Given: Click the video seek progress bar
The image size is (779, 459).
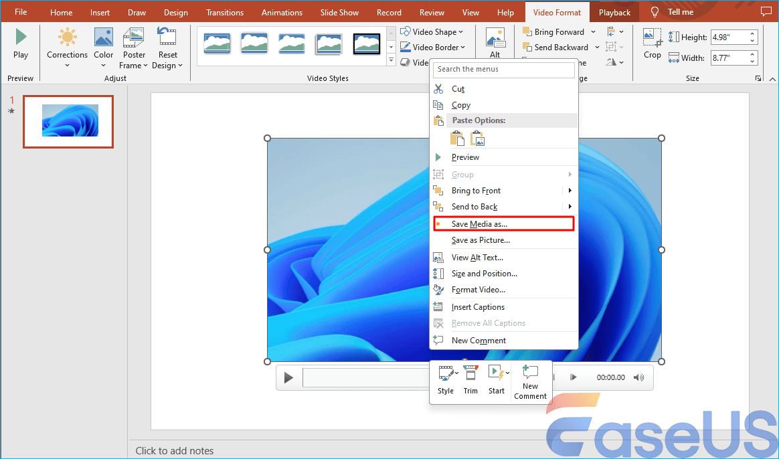Looking at the screenshot, I should point(366,377).
